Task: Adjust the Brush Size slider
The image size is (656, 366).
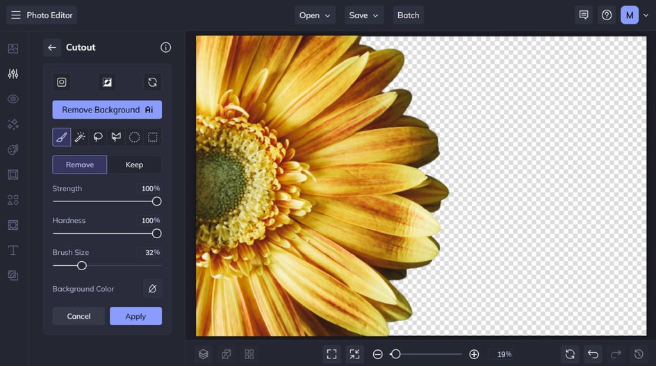Action: click(x=82, y=265)
